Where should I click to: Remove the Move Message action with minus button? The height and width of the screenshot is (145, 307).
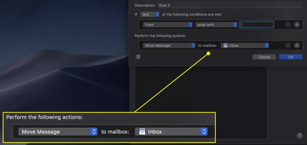pyautogui.click(x=288, y=46)
